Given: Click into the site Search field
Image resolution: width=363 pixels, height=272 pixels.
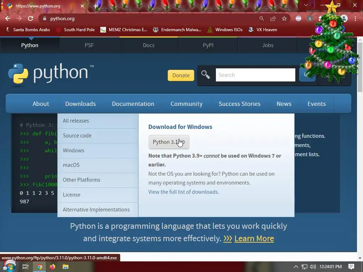Looking at the screenshot, I should click(x=255, y=75).
